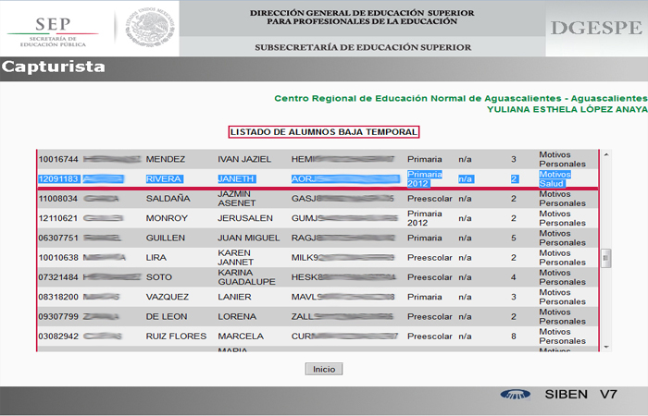Click surname RIVERA in highlighted row
The width and height of the screenshot is (648, 416).
[x=164, y=179]
